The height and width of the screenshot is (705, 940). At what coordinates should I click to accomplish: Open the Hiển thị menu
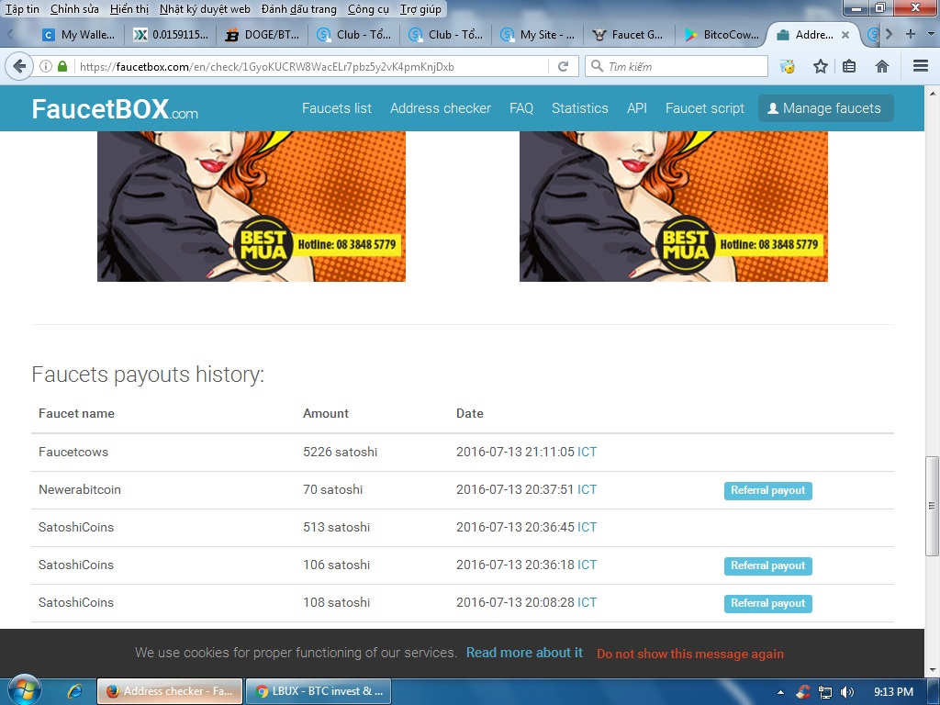tap(129, 9)
